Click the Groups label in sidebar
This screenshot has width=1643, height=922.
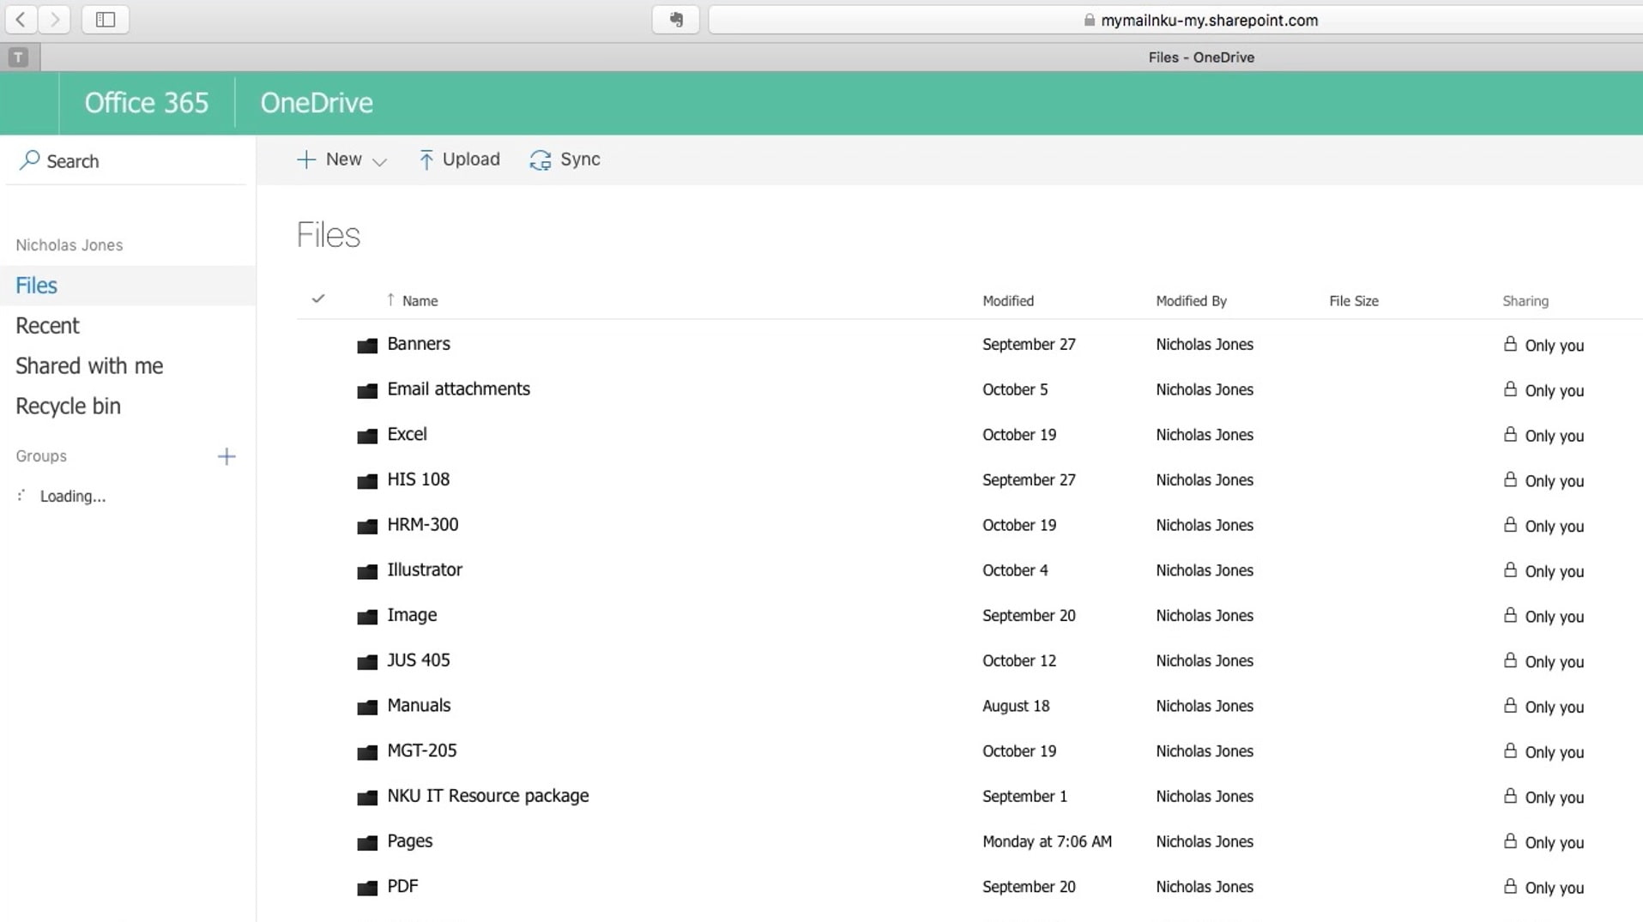point(41,455)
